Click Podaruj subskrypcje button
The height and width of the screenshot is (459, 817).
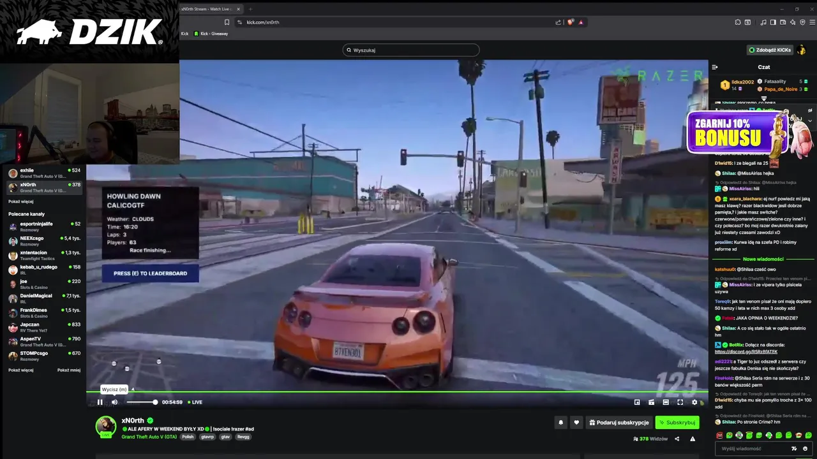618,422
